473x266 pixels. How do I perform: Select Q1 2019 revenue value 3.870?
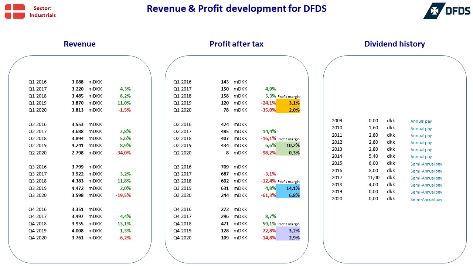click(x=78, y=103)
